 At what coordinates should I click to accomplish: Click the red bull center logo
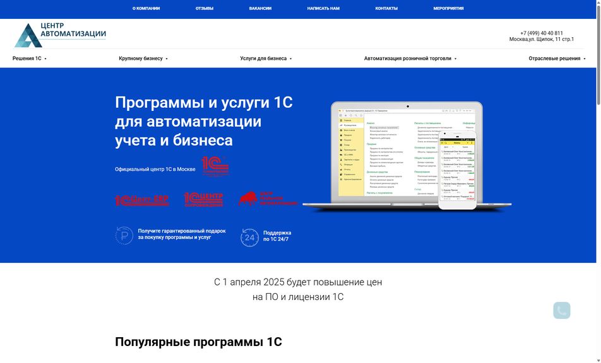point(268,199)
